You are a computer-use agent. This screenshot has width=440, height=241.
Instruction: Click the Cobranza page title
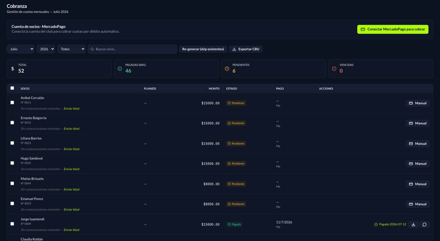17,6
